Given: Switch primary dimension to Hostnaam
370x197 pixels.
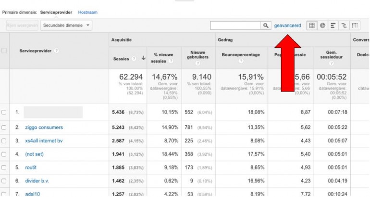Looking at the screenshot, I should pos(88,12).
